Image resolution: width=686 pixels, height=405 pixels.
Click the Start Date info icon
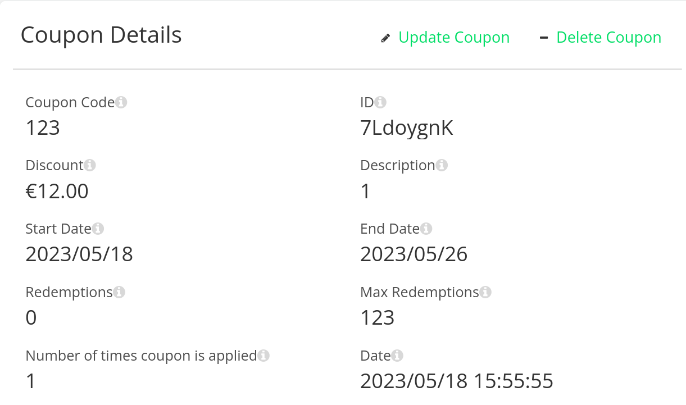pos(99,229)
